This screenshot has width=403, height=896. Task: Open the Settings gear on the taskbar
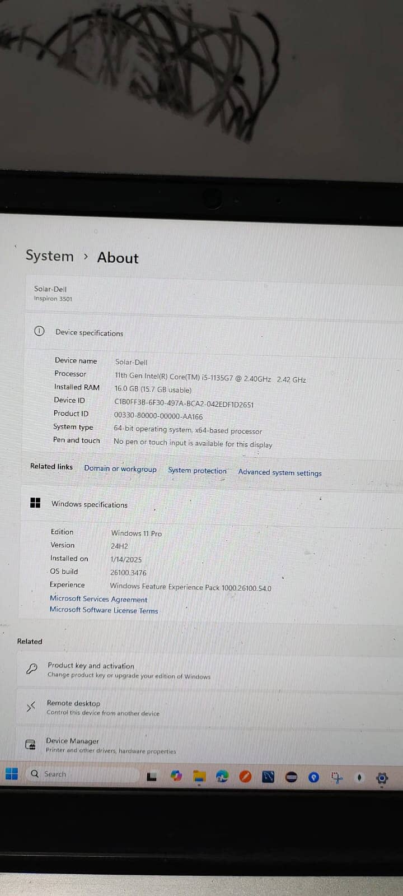382,778
